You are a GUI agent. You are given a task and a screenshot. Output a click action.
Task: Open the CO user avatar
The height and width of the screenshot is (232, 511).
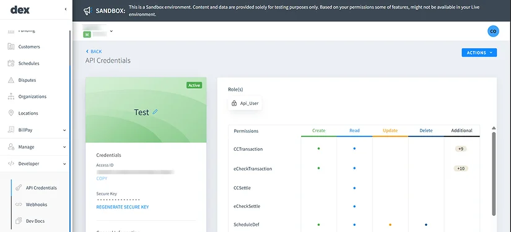(493, 31)
